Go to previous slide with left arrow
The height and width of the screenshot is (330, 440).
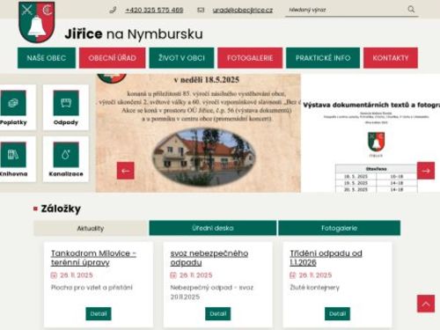click(126, 171)
